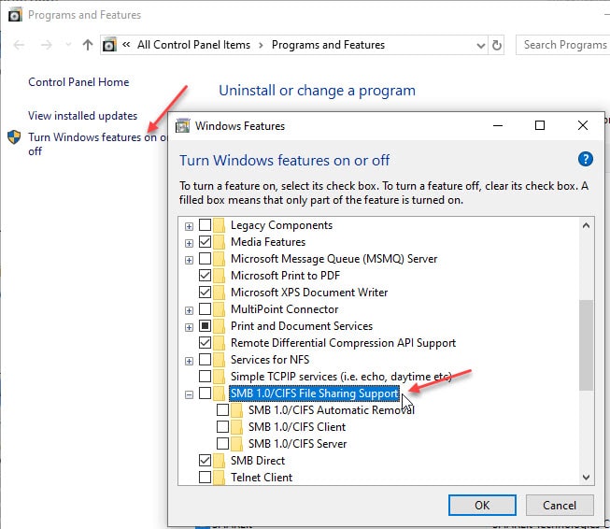
Task: Open the address bar history dropdown
Action: (x=481, y=46)
